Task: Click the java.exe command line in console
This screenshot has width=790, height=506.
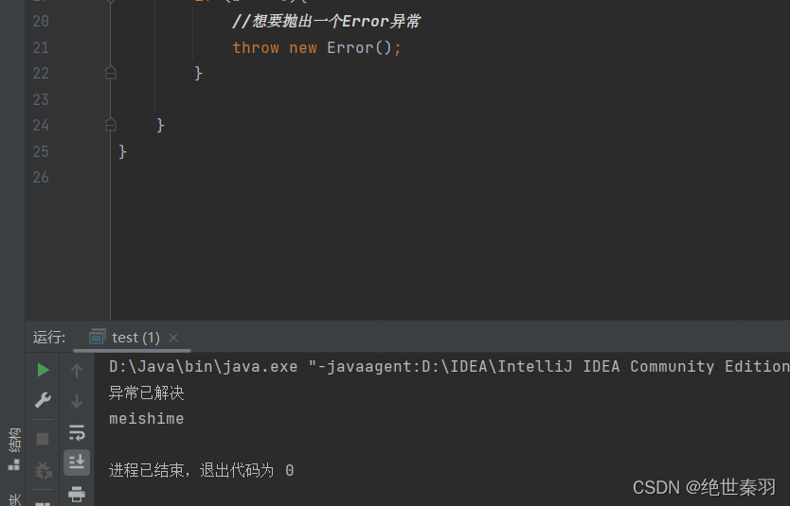Action: point(449,367)
